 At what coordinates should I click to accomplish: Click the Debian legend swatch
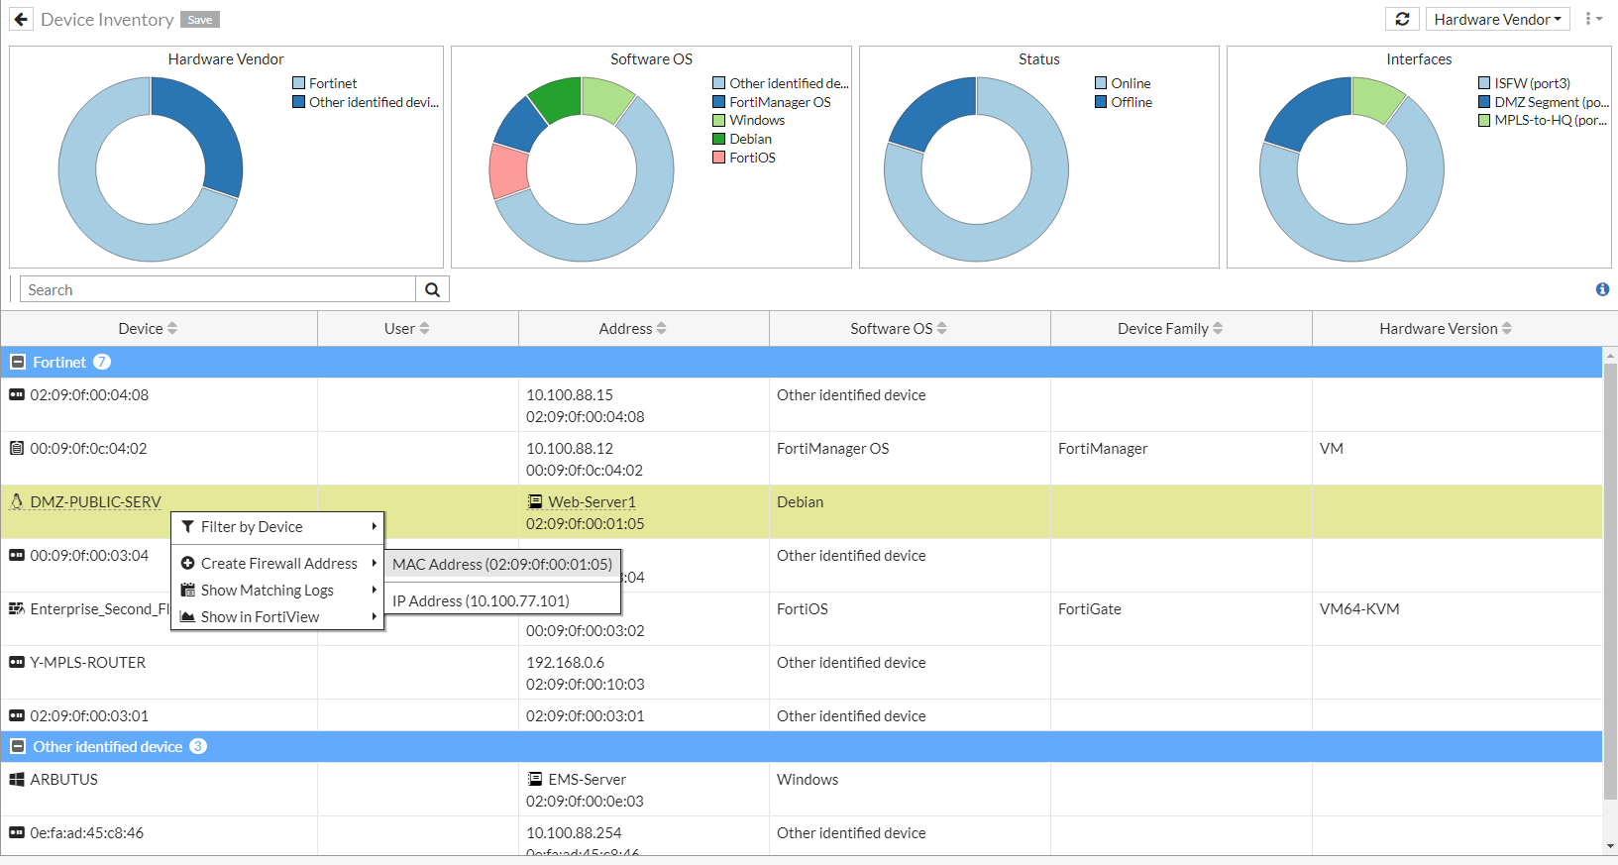(x=719, y=139)
